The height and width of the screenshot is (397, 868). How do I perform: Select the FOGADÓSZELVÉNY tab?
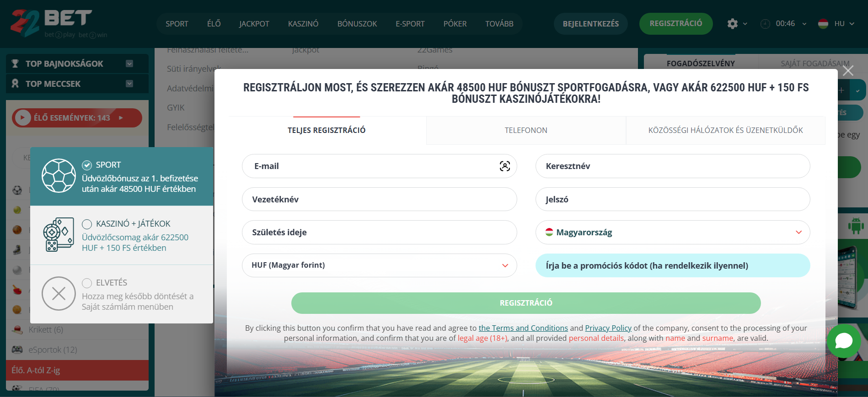coord(701,64)
